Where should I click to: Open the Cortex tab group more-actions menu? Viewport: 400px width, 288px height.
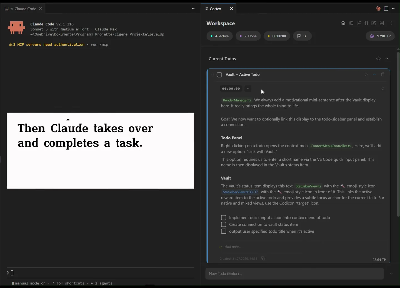point(394,9)
